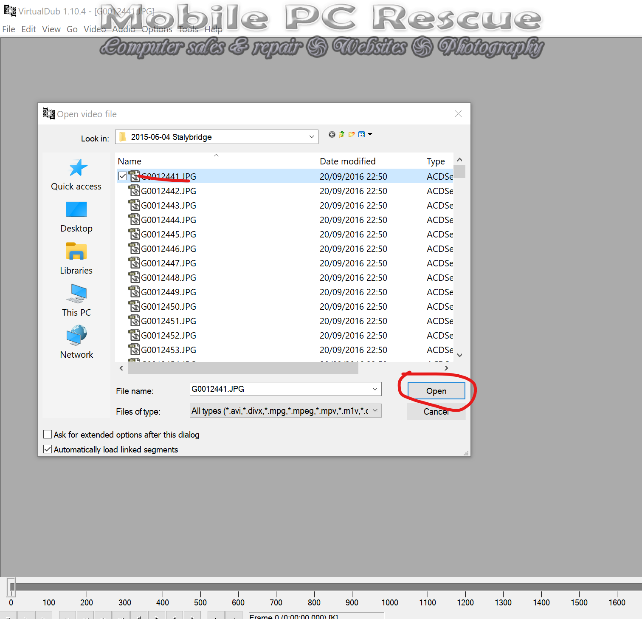
Task: Click the VirtualDub title bar app icon
Action: [x=10, y=11]
